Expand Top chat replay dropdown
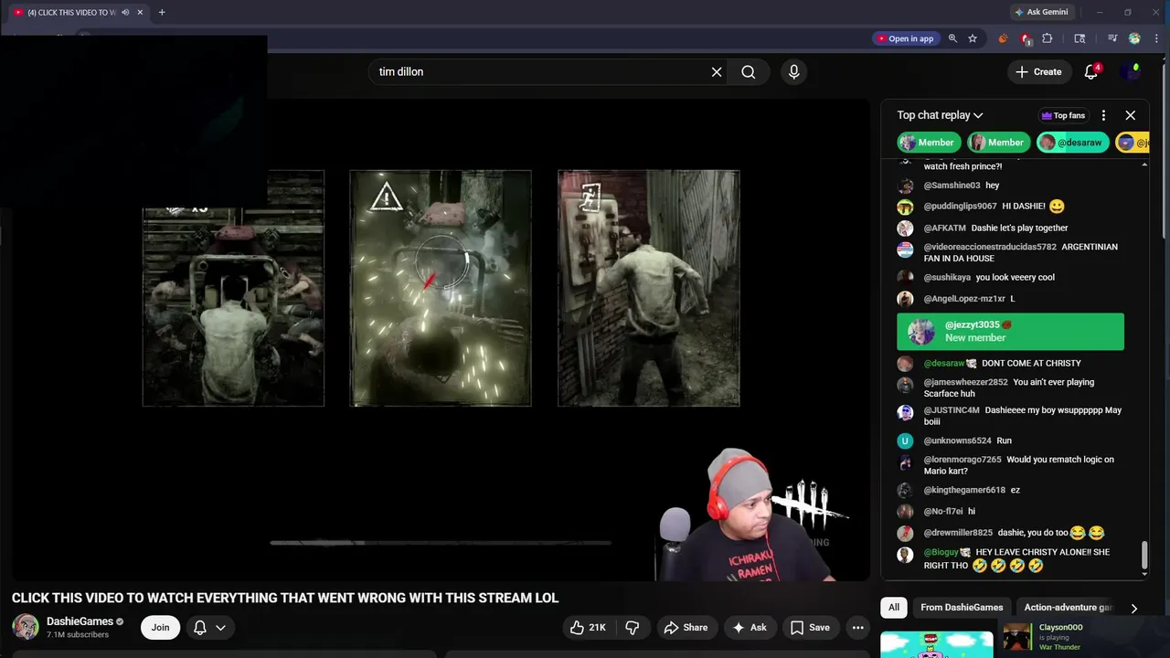This screenshot has width=1170, height=658. [940, 115]
